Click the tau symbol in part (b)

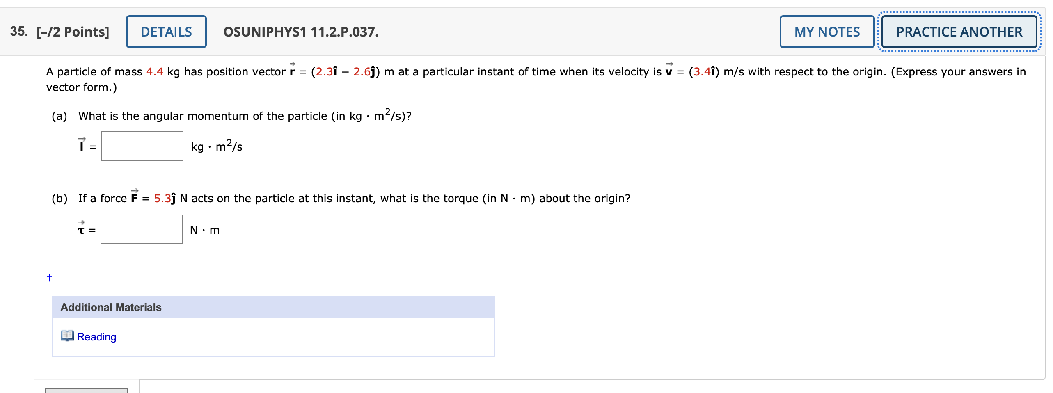tap(82, 230)
